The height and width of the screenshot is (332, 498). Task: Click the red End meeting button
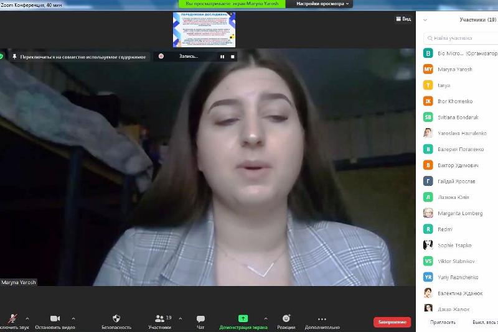[x=392, y=322]
